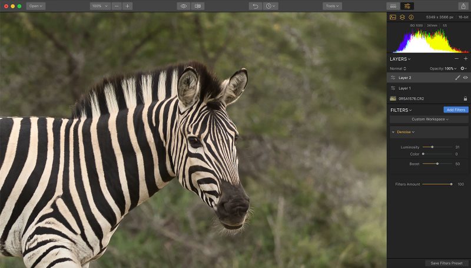471x268 pixels.
Task: Click the 0R5A1576.CR2 layer thumbnail
Action: coord(393,98)
